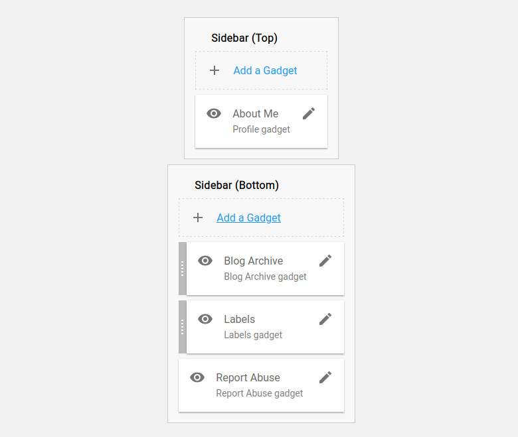This screenshot has width=518, height=437.
Task: Open the Labels gadget edit pencil
Action: coord(325,319)
